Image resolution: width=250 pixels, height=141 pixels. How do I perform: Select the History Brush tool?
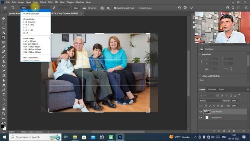pyautogui.click(x=4, y=66)
